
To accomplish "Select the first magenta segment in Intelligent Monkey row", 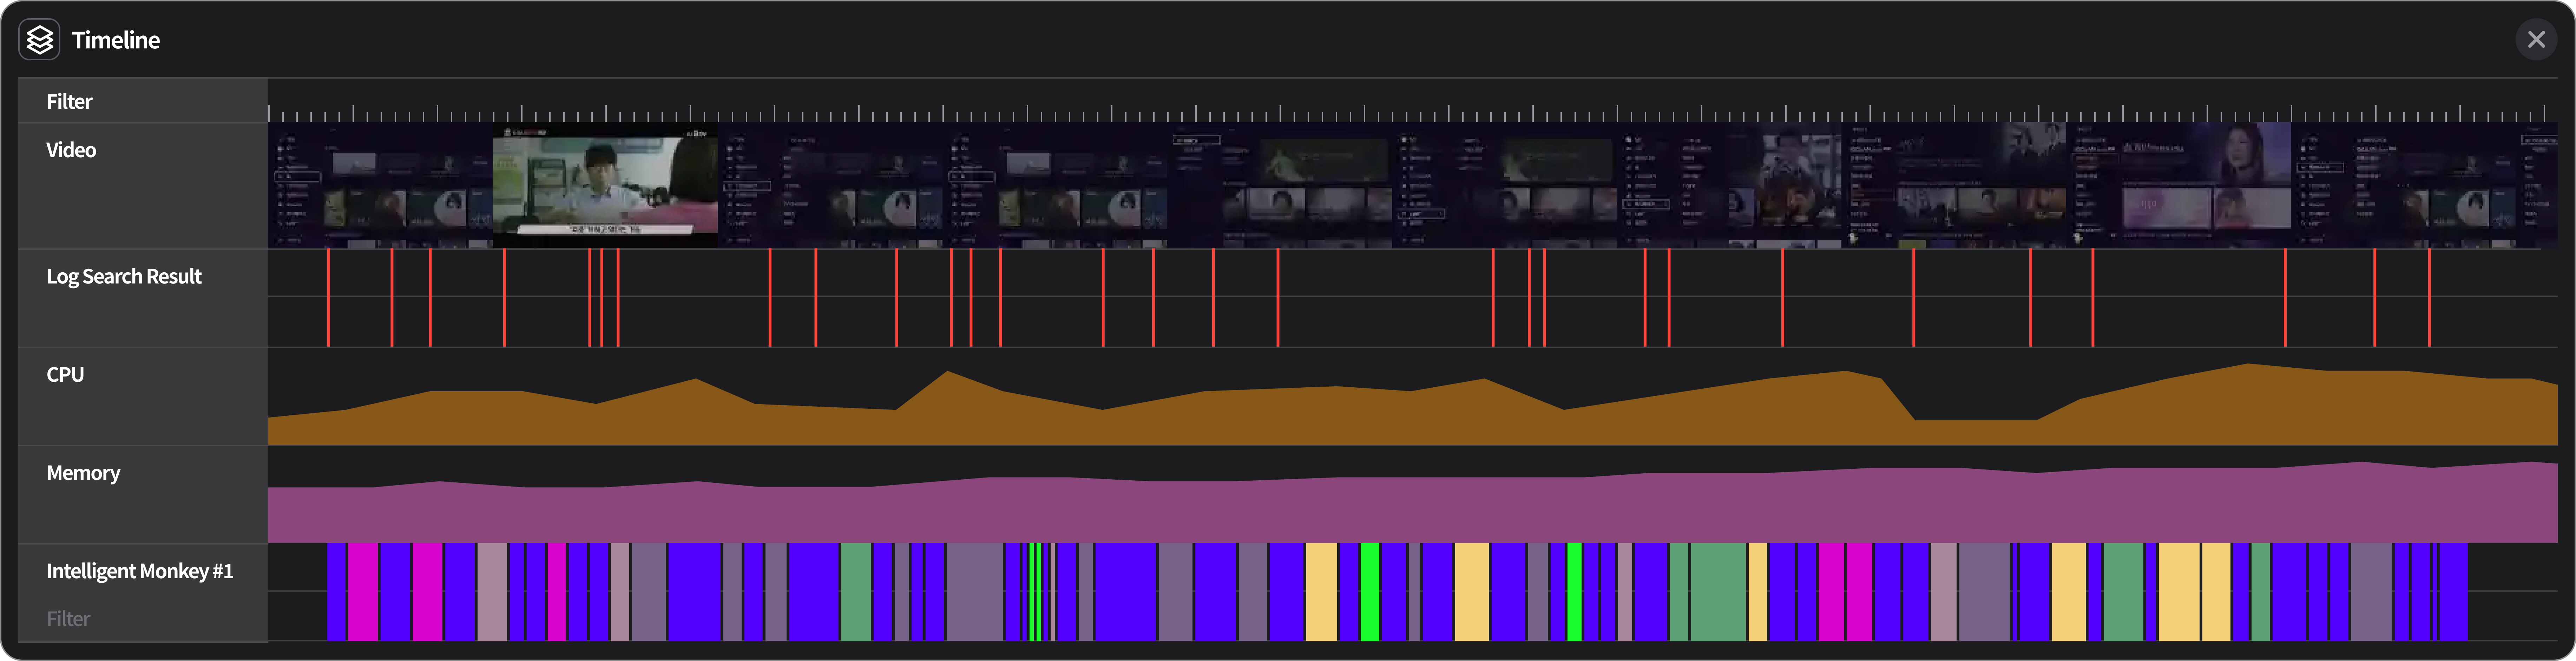I will [363, 592].
